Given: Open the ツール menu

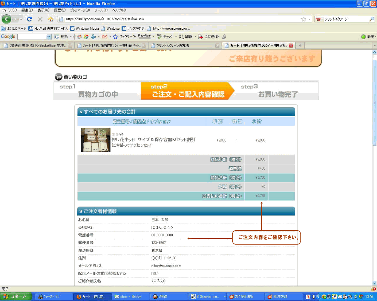Looking at the screenshot, I should point(101,10).
